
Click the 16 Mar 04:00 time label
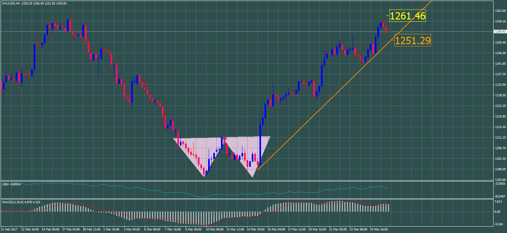276,229
